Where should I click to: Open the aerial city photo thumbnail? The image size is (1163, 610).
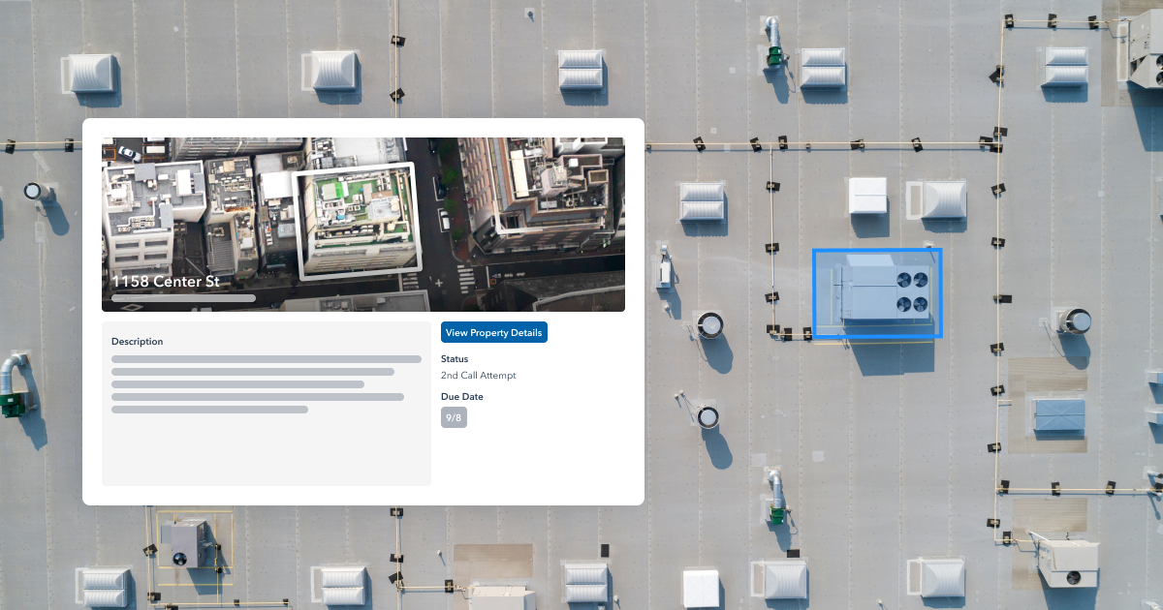pos(363,225)
